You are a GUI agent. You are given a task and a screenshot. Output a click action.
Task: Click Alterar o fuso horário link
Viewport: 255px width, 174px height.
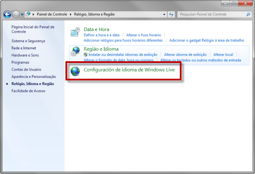pos(144,35)
